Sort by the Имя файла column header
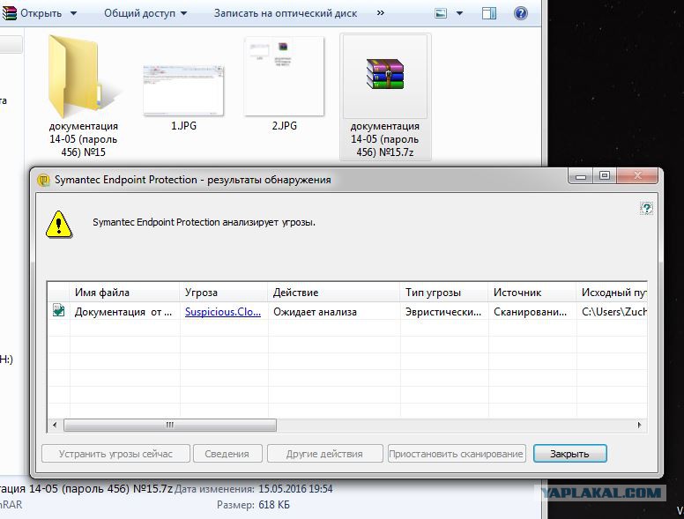Viewport: 684px width, 519px height. (x=124, y=293)
